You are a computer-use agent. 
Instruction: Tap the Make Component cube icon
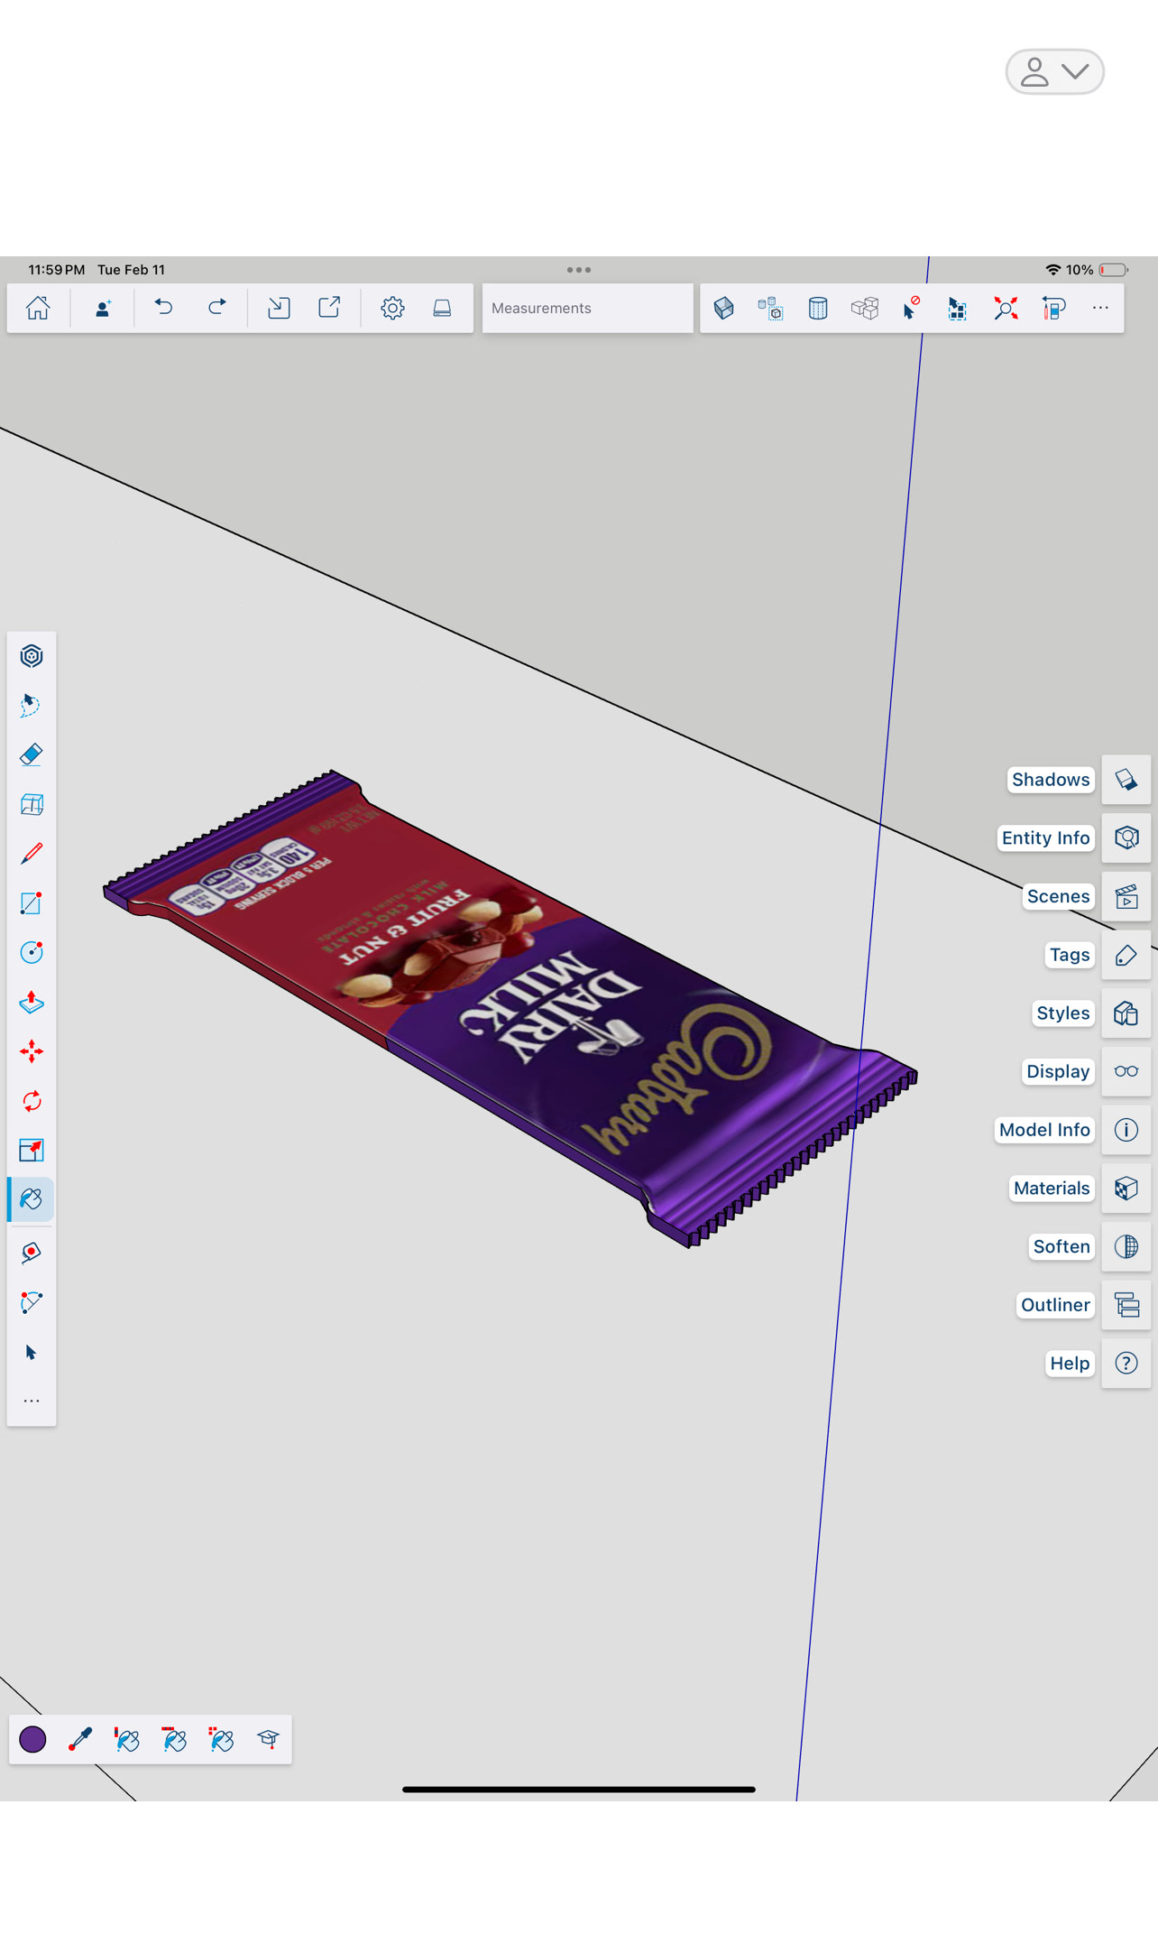pyautogui.click(x=723, y=308)
